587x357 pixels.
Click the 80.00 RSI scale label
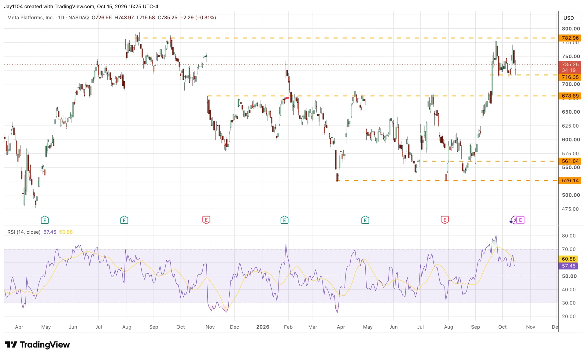click(x=569, y=236)
